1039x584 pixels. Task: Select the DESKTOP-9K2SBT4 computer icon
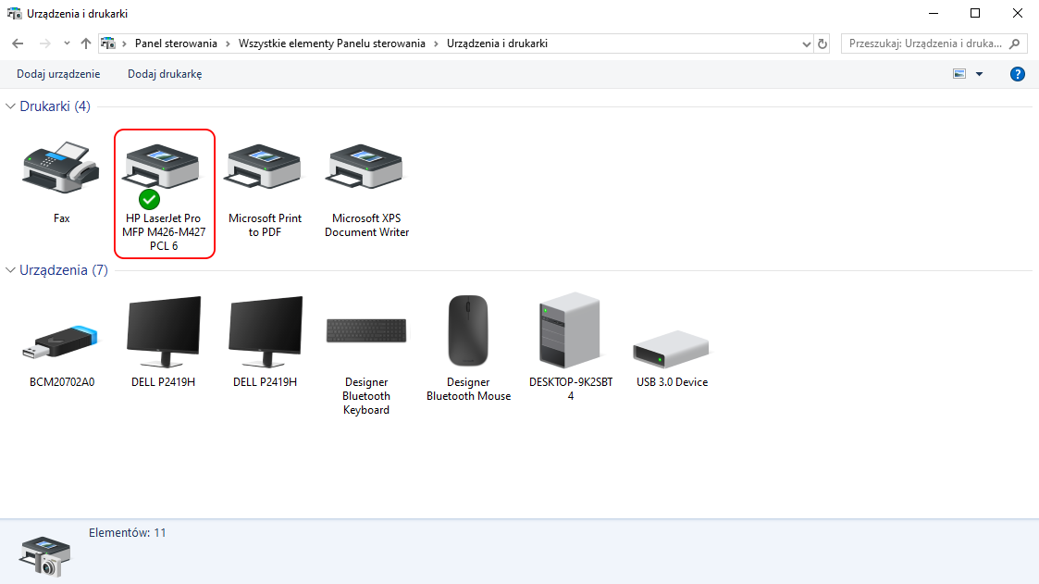click(x=570, y=331)
